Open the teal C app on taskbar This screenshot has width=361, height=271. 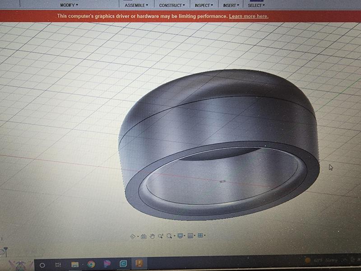[x=123, y=264]
